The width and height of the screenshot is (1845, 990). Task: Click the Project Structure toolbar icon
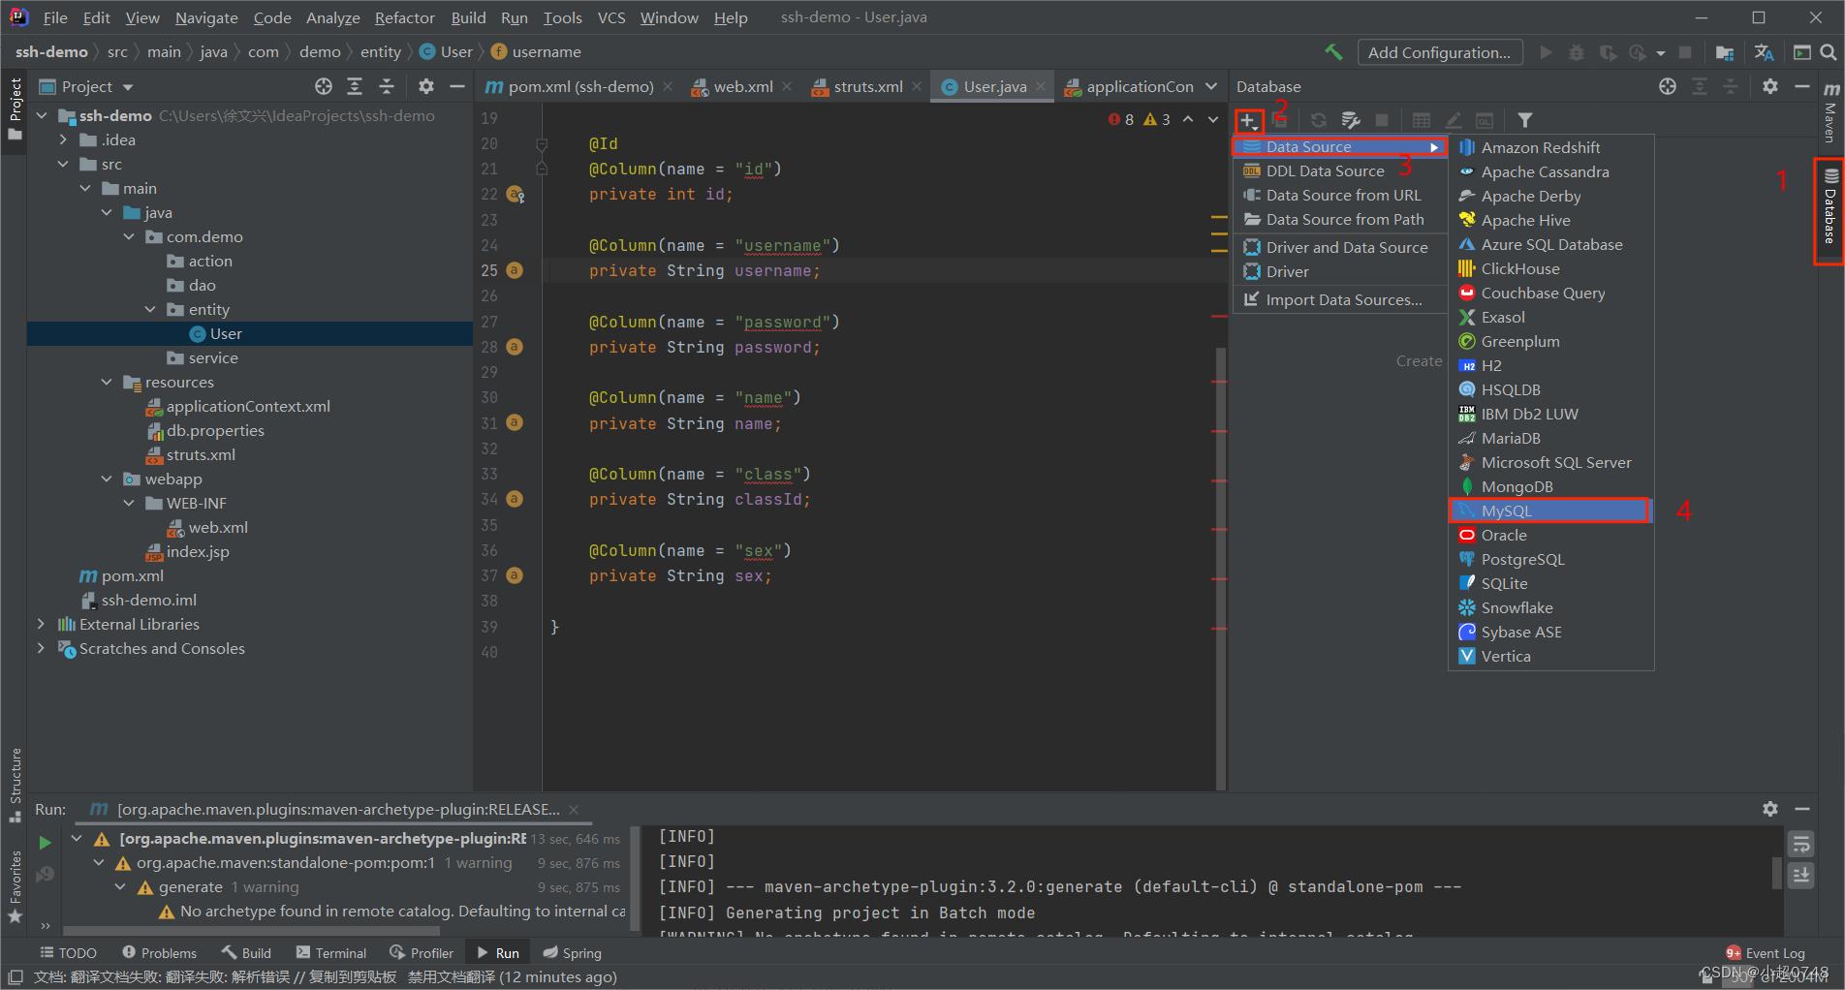pyautogui.click(x=1725, y=52)
